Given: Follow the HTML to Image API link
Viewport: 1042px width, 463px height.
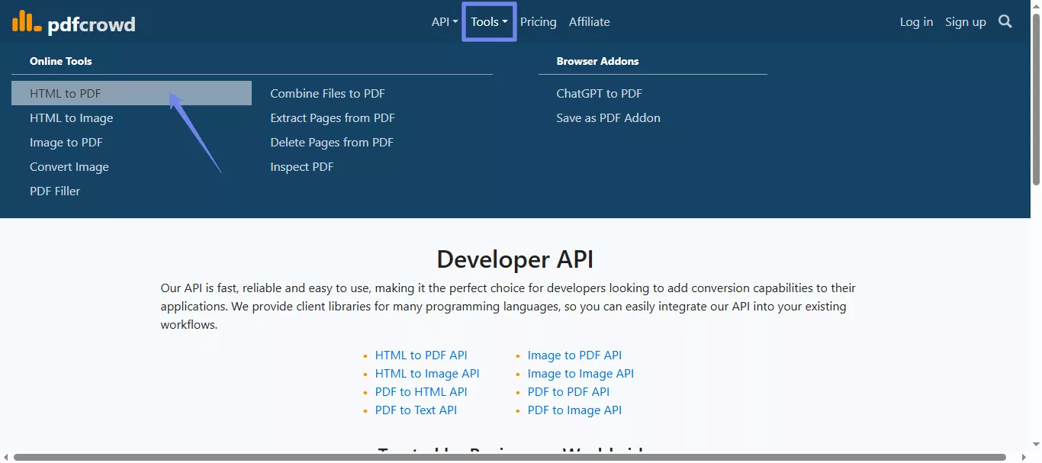Looking at the screenshot, I should point(427,373).
